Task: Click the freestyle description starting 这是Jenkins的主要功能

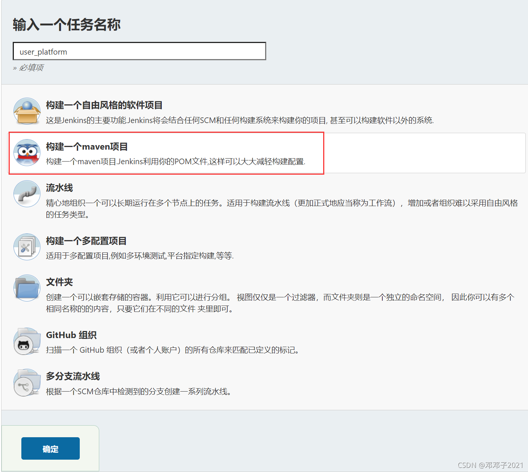Action: click(240, 120)
